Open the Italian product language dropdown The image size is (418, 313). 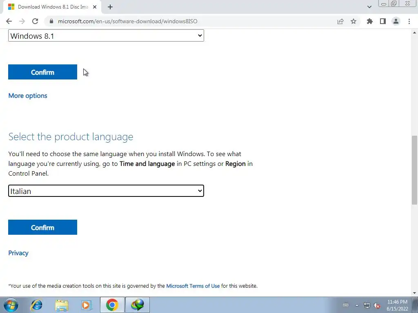click(106, 191)
